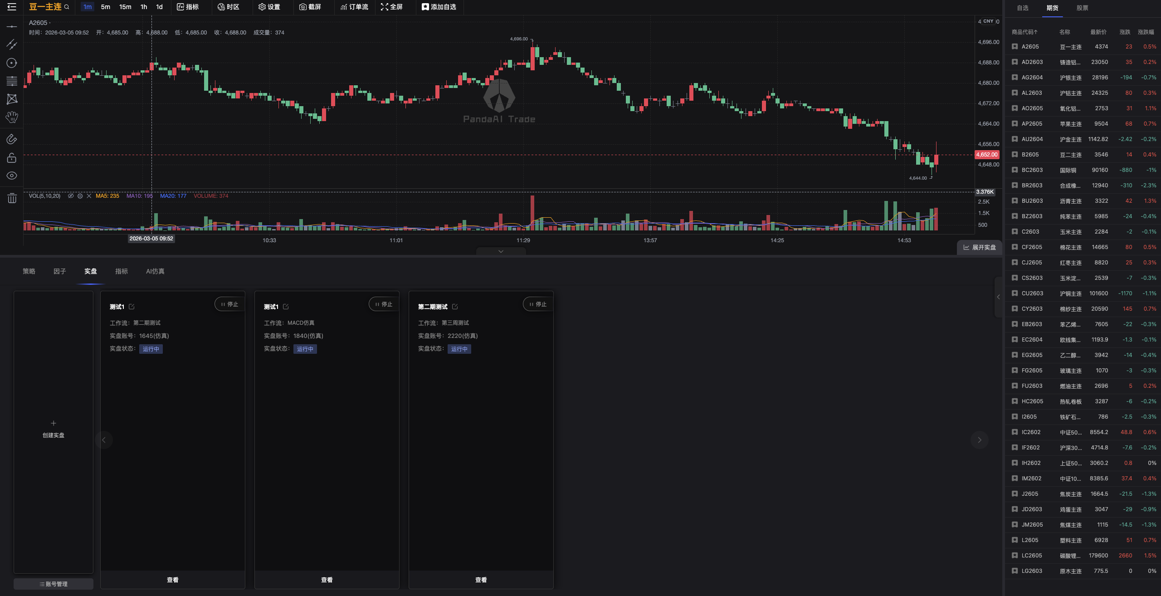The image size is (1161, 596).
Task: Toggle the bookmark icon for A2605
Action: 1015,46
